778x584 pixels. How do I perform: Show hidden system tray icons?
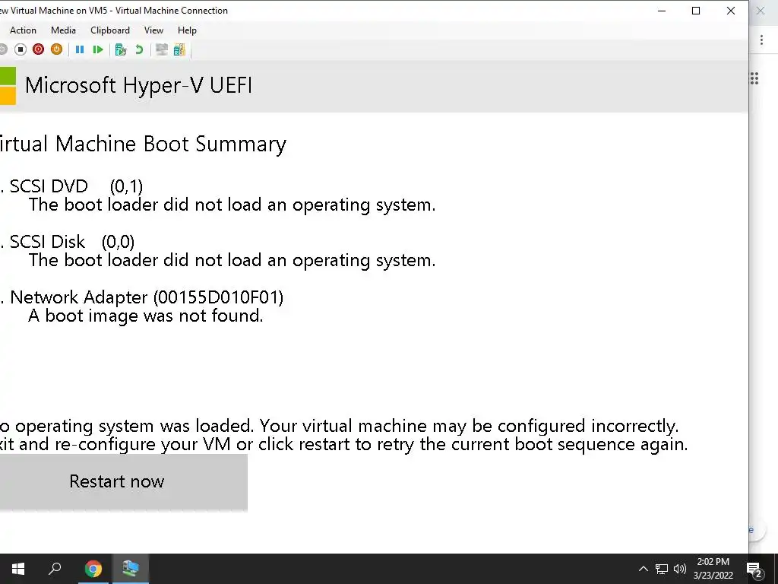pos(643,569)
